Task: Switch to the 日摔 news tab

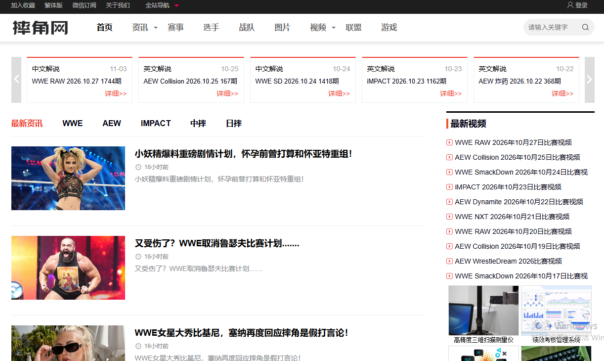Action: [x=234, y=124]
